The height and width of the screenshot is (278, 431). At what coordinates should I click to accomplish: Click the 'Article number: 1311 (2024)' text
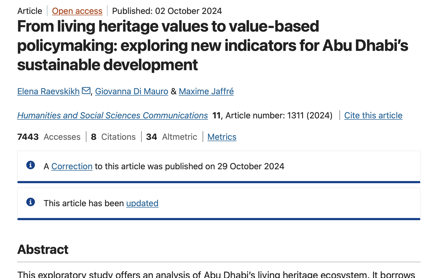coord(279,115)
